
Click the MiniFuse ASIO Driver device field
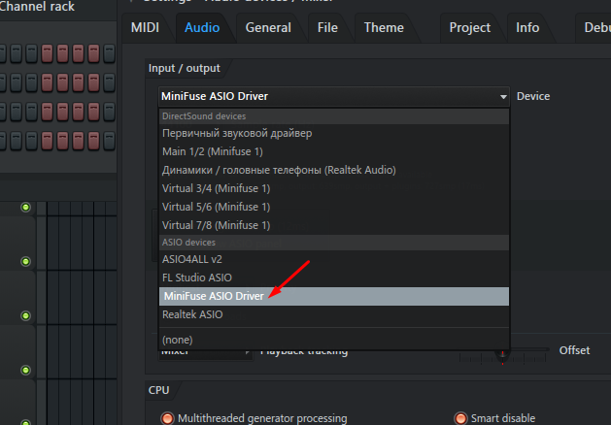(x=333, y=96)
